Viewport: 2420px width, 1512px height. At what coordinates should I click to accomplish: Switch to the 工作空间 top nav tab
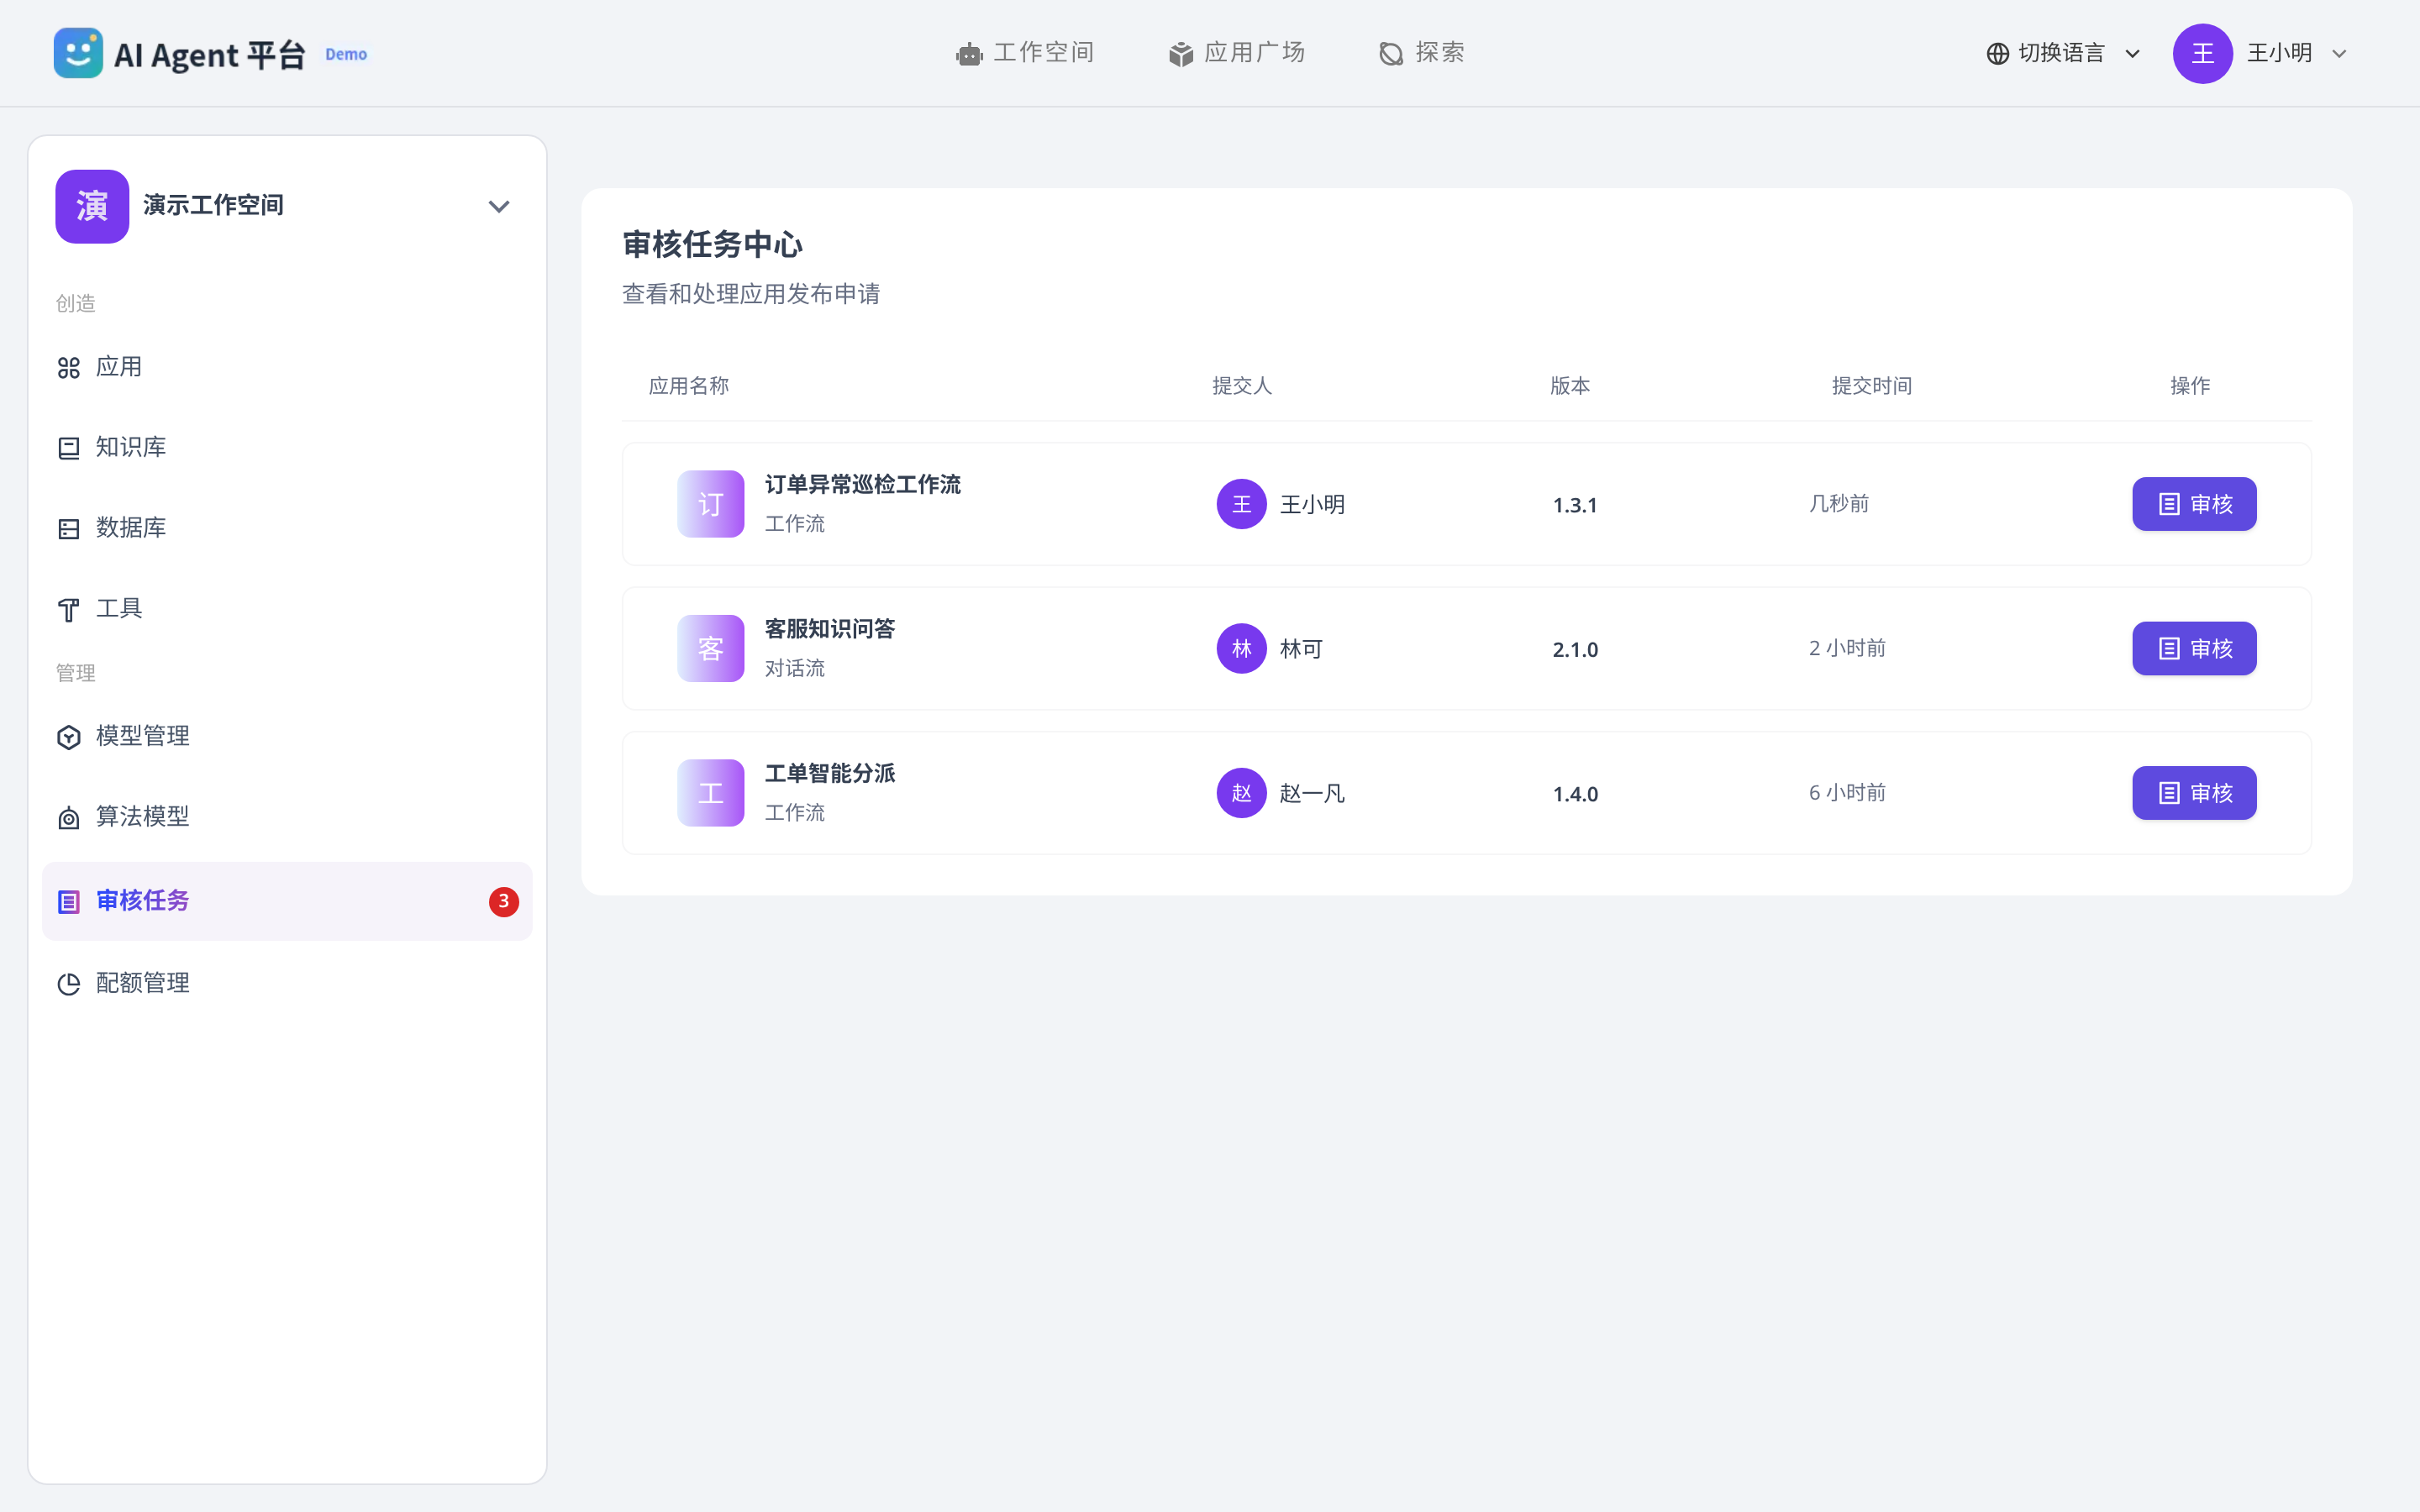coord(1025,53)
